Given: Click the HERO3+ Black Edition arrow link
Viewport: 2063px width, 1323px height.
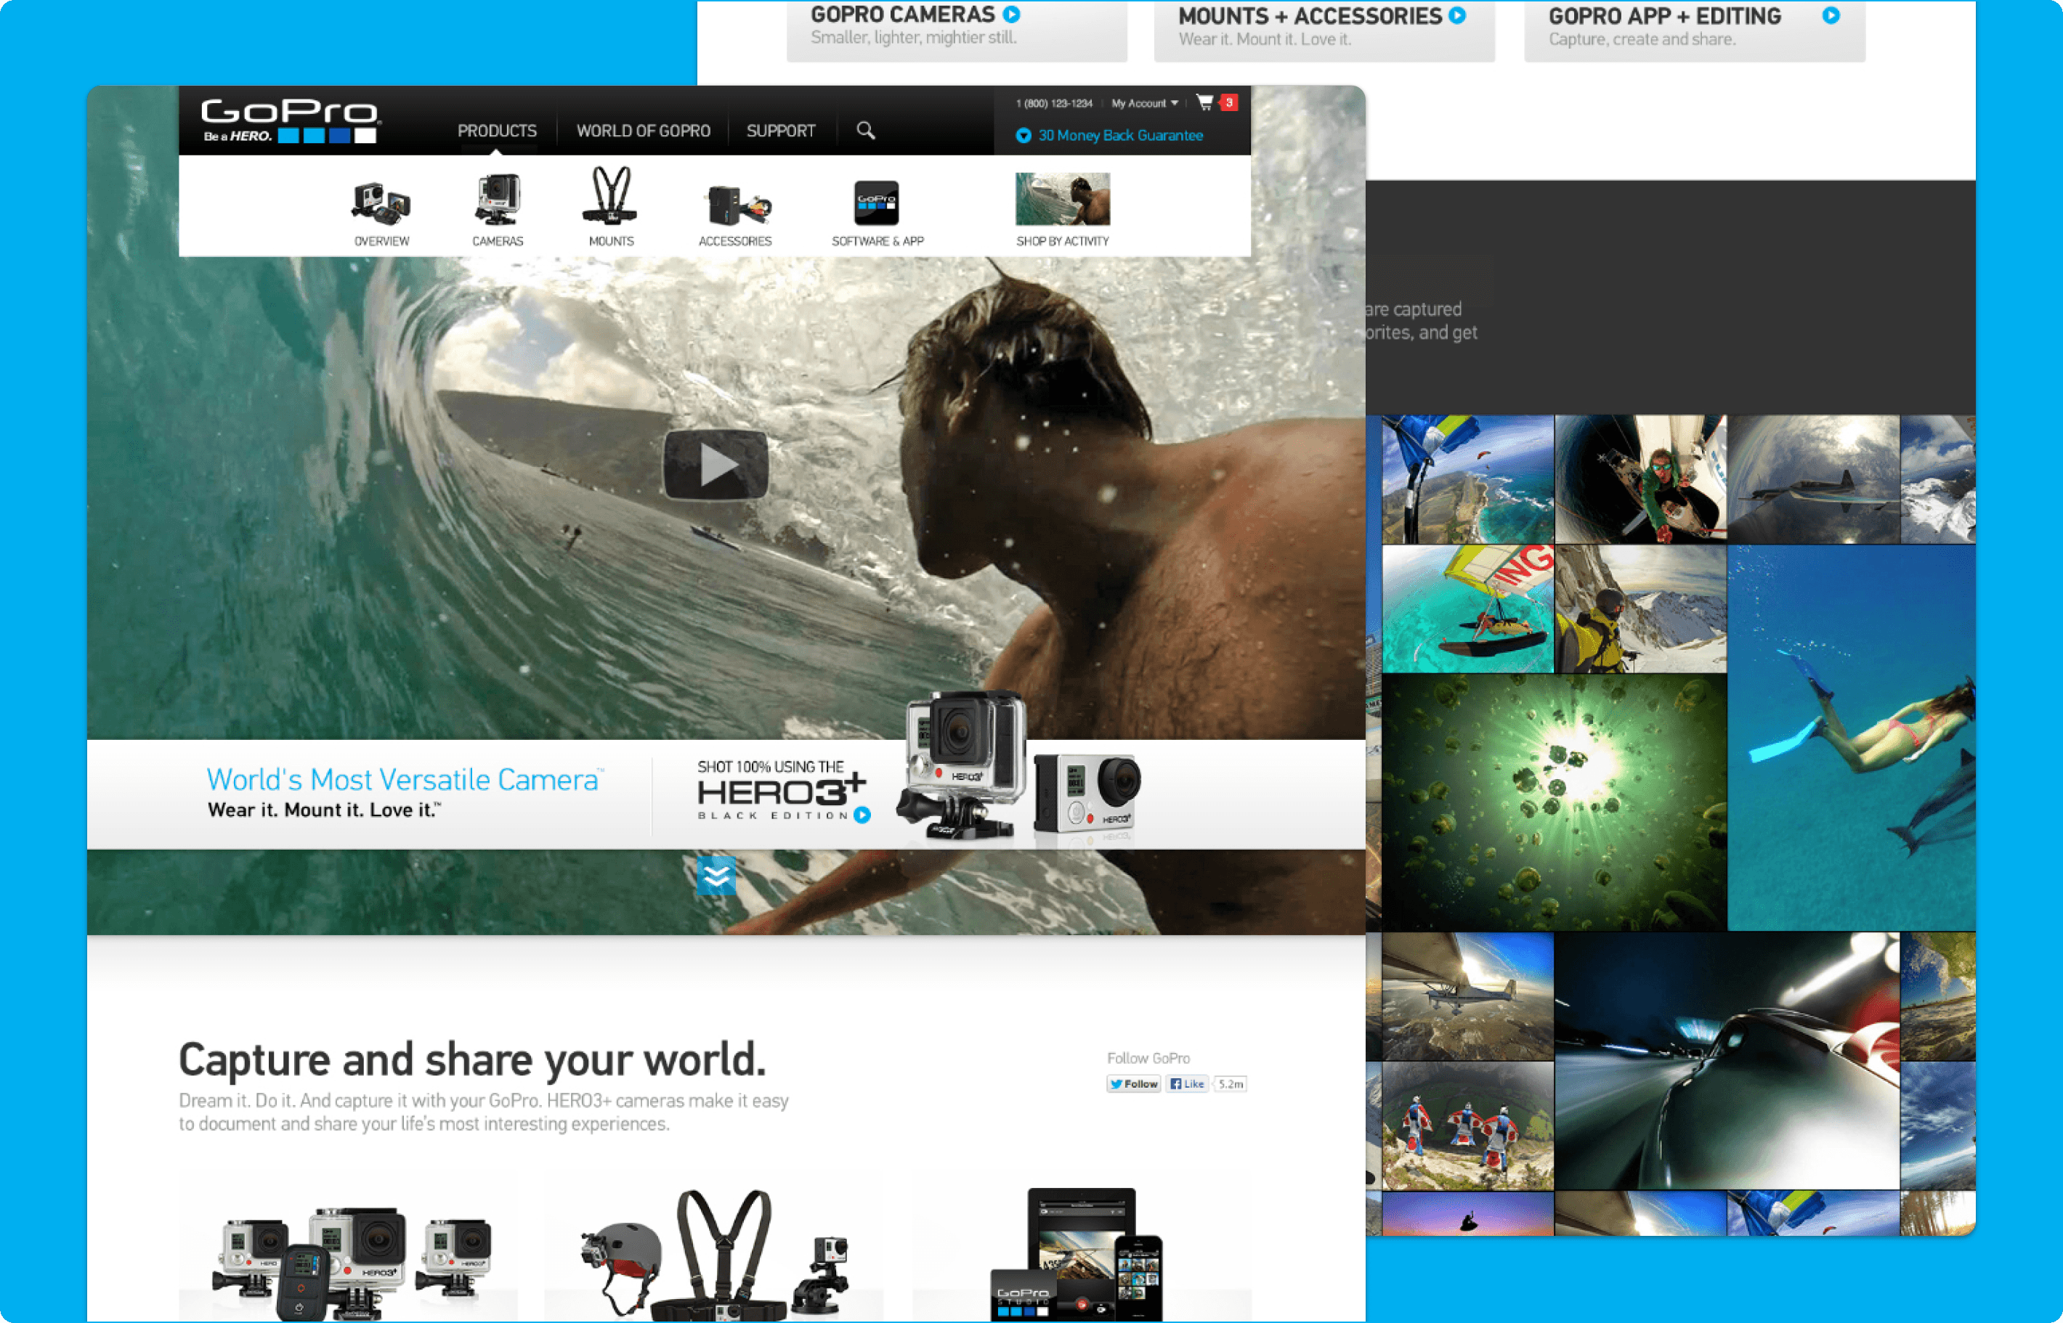Looking at the screenshot, I should [862, 815].
